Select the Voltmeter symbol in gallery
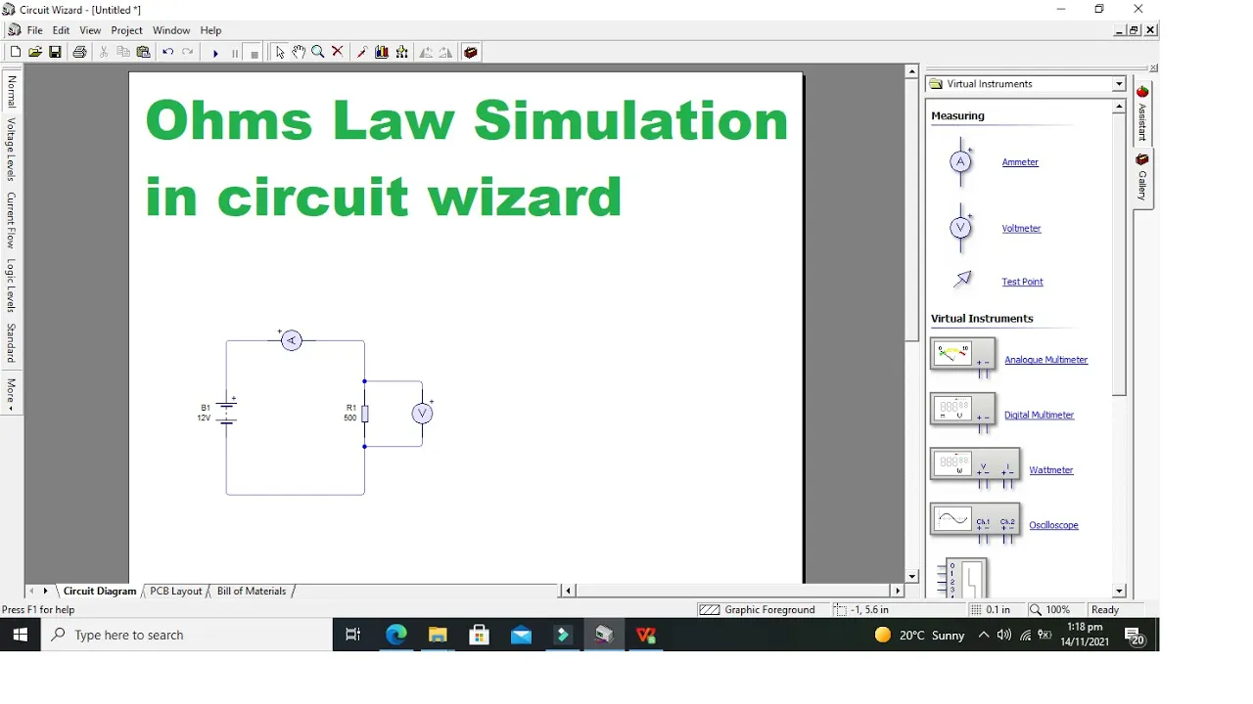The height and width of the screenshot is (704, 1253). coord(961,229)
